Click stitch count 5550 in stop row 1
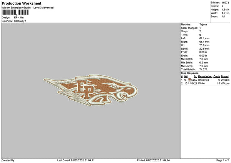This screenshot has height=163, width=231. point(194,80)
